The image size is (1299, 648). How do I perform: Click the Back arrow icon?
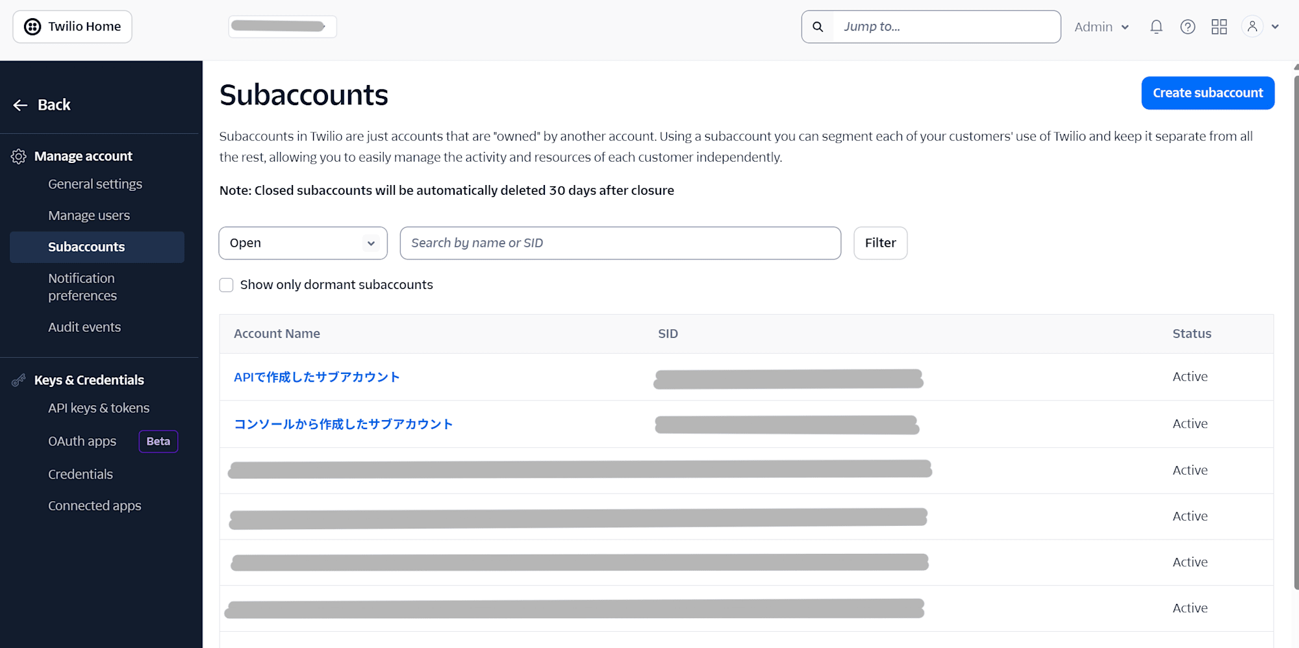(20, 105)
